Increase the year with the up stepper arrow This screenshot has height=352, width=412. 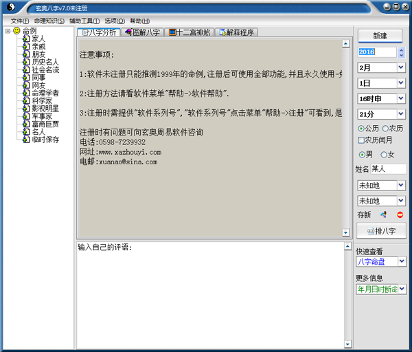click(401, 49)
